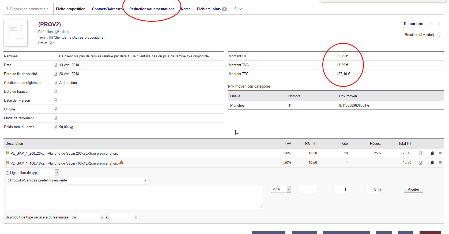This screenshot has height=234, width=449.
Task: Click the Ajouter button
Action: click(x=413, y=189)
